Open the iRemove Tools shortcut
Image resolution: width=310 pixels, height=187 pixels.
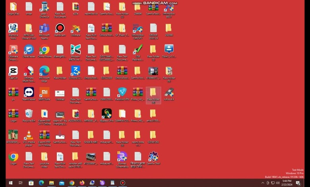tap(13, 31)
